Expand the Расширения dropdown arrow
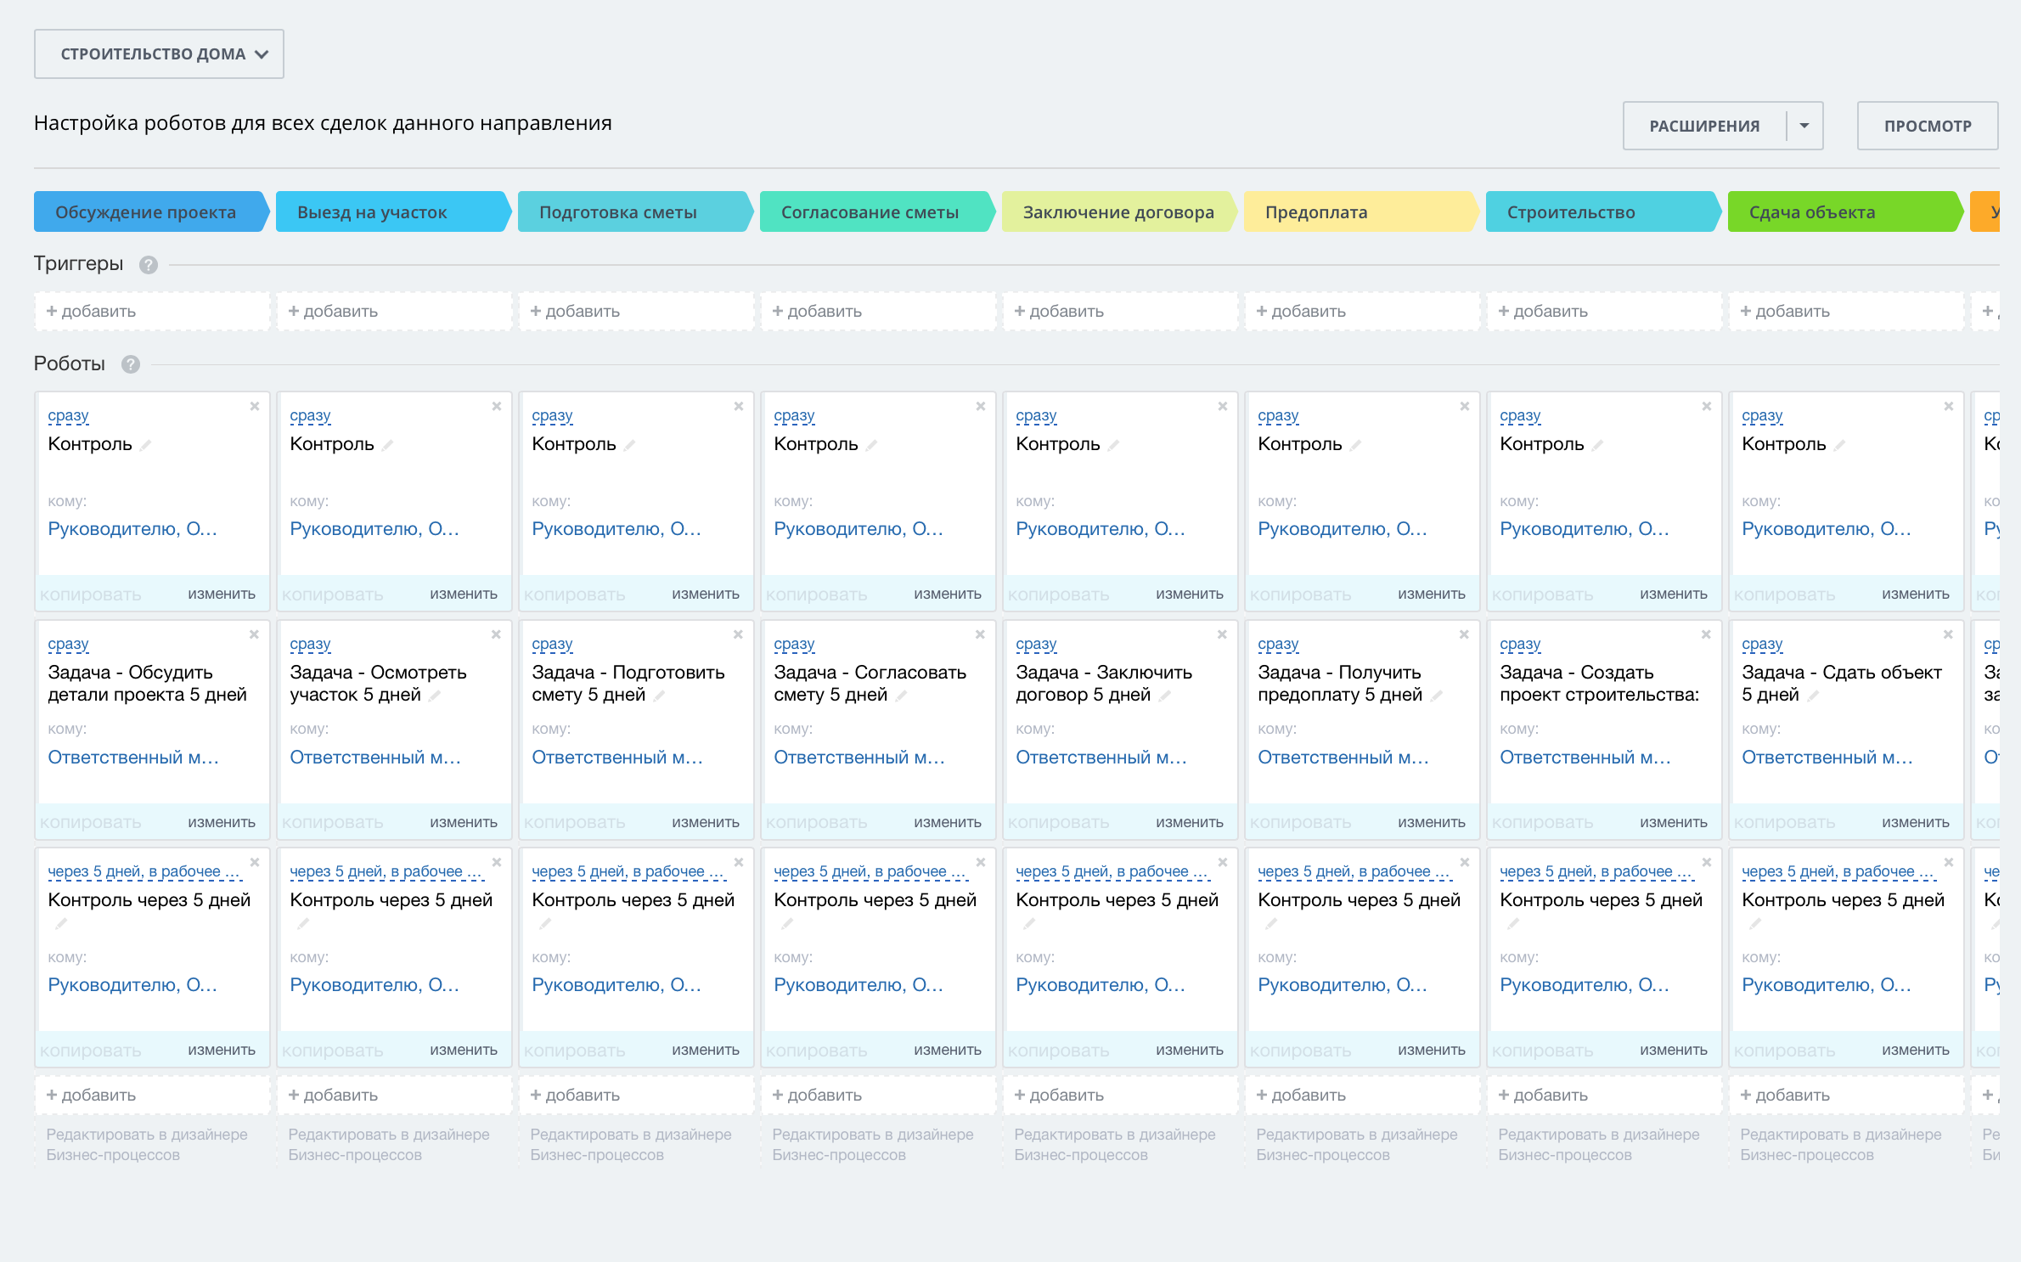Viewport: 2021px width, 1262px height. point(1804,126)
